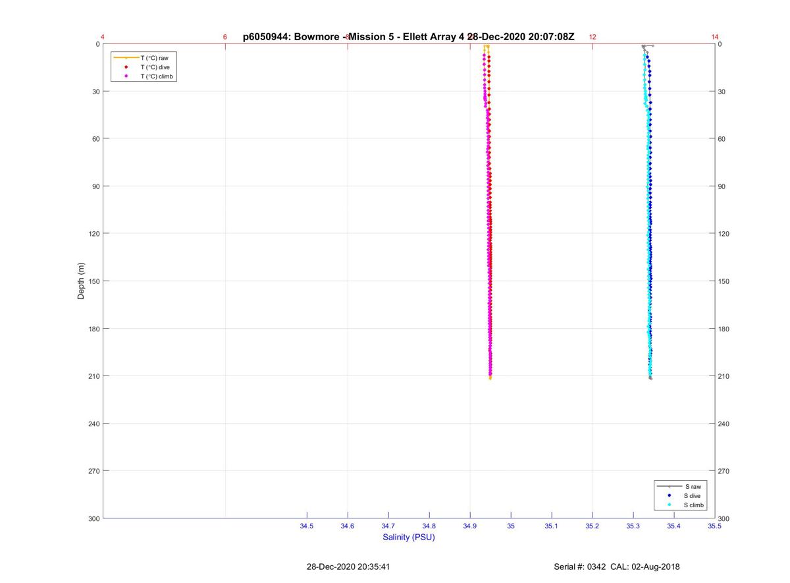Click red temperature tick label 14 on top axis
Screen dimensions: 790x583
click(715, 37)
